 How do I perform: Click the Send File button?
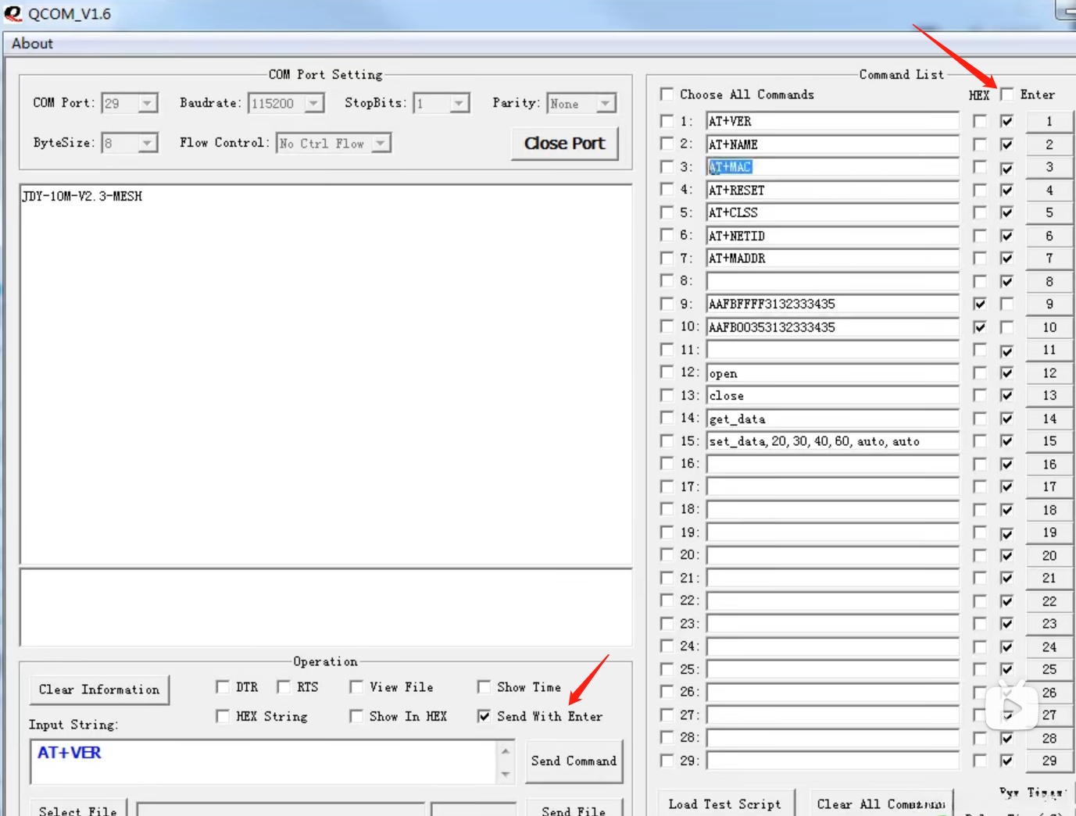pos(574,809)
